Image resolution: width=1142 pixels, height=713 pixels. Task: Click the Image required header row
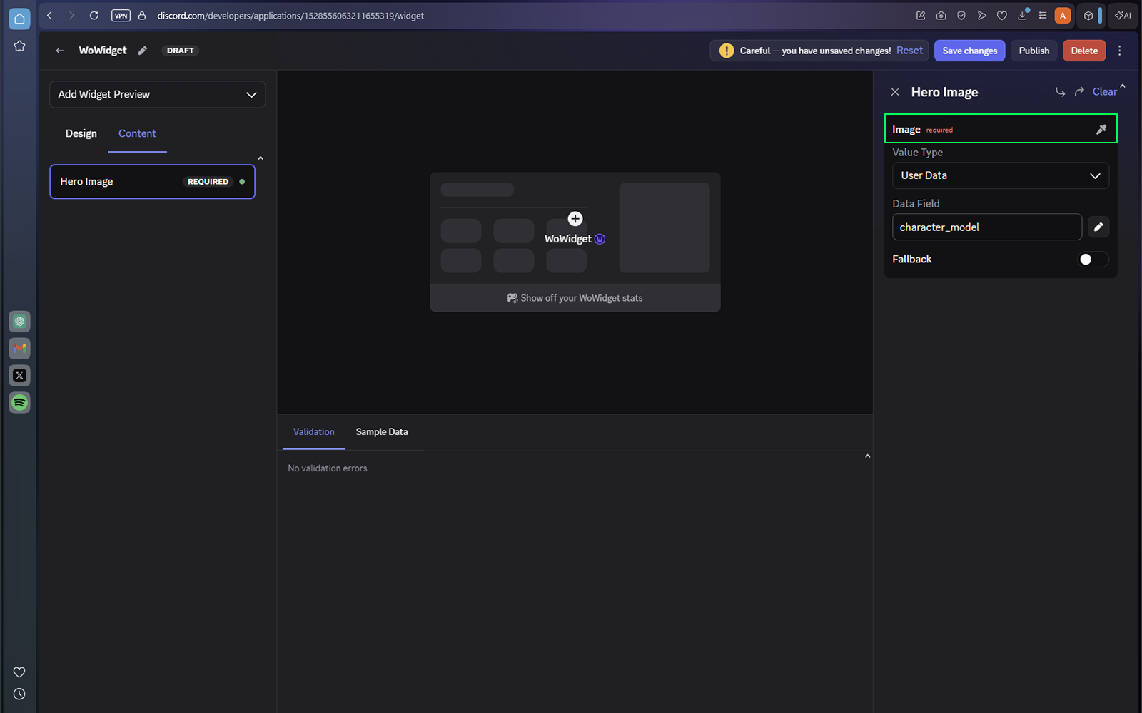(1000, 129)
